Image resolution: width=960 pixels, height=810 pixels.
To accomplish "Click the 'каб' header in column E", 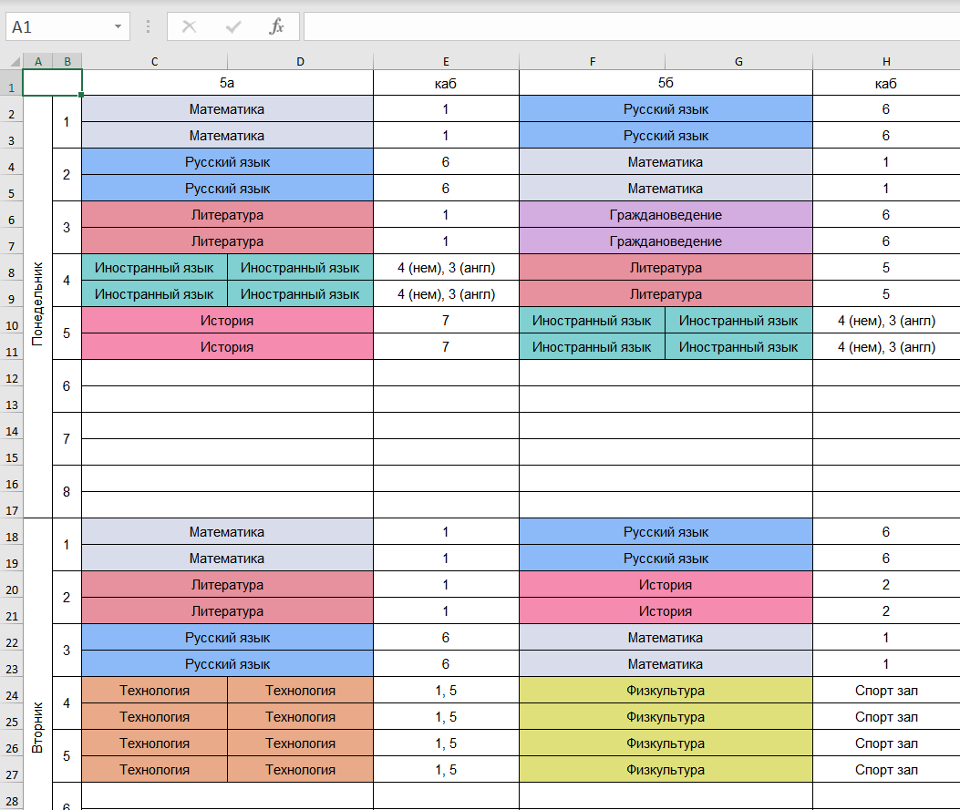I will pos(446,83).
